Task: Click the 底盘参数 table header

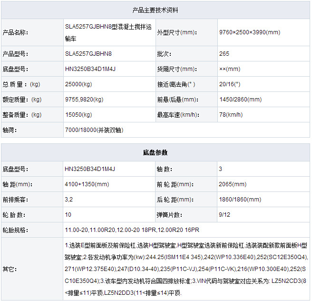Action: (x=155, y=152)
